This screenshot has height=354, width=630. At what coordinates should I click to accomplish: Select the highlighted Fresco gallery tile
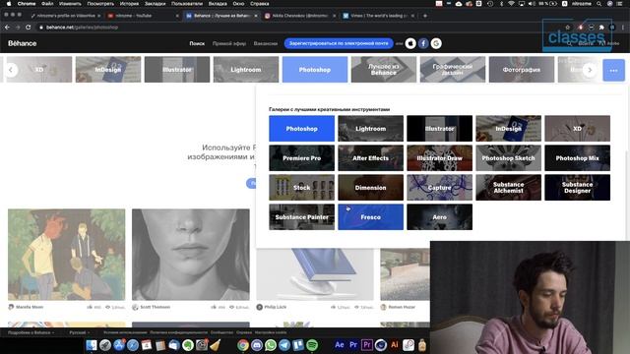[x=370, y=217]
